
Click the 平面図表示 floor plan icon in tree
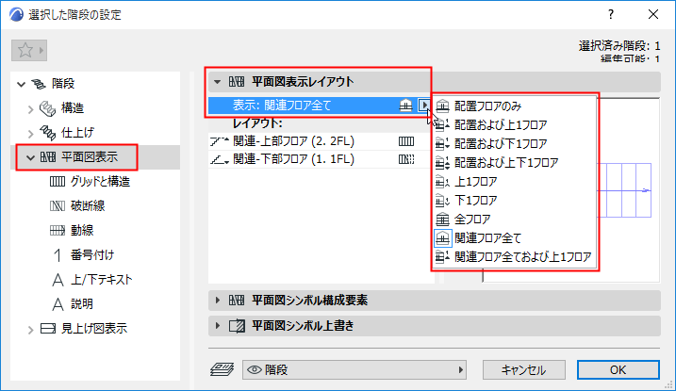tap(48, 157)
